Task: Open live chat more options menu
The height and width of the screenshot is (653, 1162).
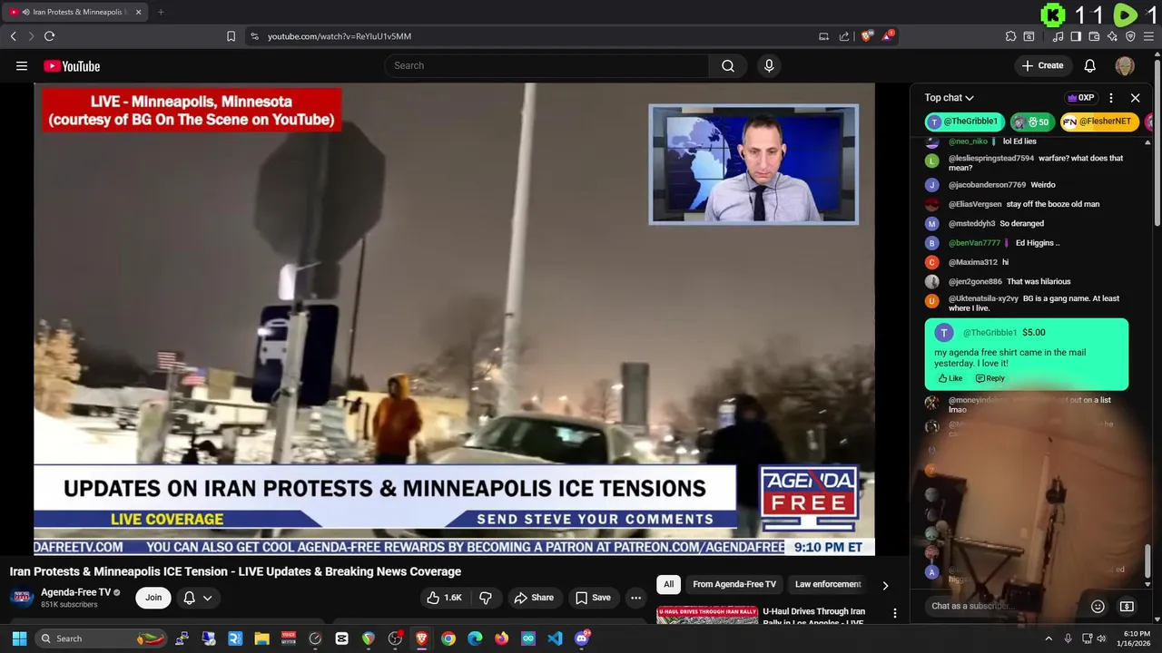Action: [x=1111, y=97]
